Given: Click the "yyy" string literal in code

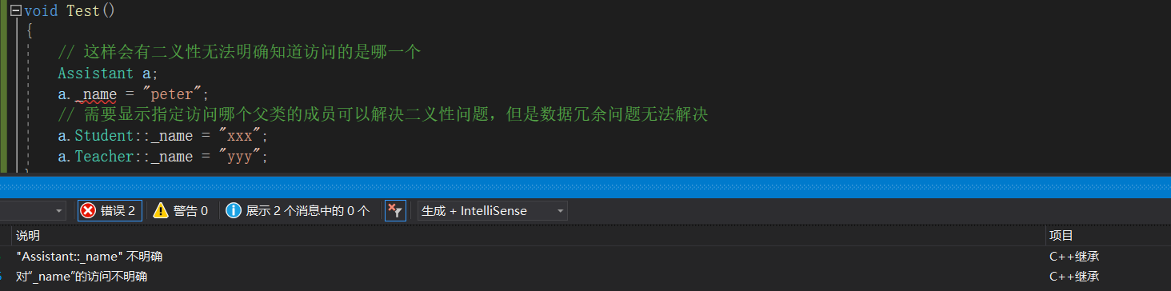Looking at the screenshot, I should coord(239,157).
